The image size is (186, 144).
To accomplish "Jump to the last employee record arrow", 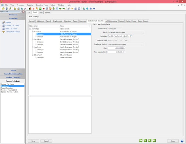I will (154, 141).
